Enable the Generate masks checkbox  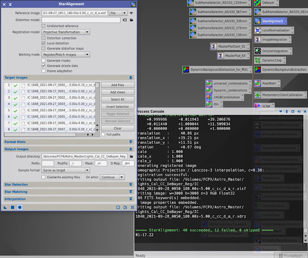43,61
